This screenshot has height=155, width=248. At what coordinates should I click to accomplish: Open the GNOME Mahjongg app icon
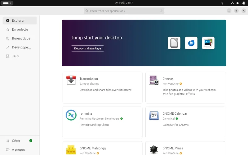[71, 150]
